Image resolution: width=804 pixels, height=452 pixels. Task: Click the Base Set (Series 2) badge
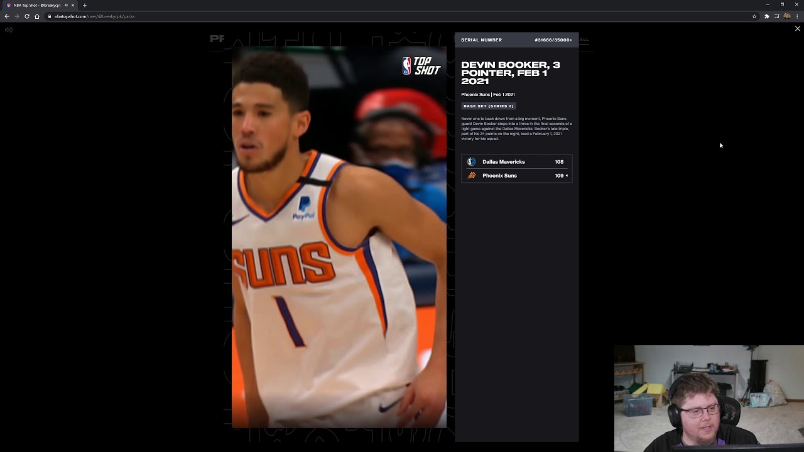coord(489,106)
